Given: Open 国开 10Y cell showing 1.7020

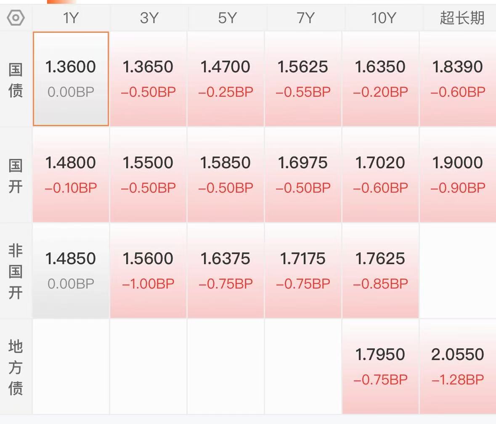Looking at the screenshot, I should pos(381,175).
